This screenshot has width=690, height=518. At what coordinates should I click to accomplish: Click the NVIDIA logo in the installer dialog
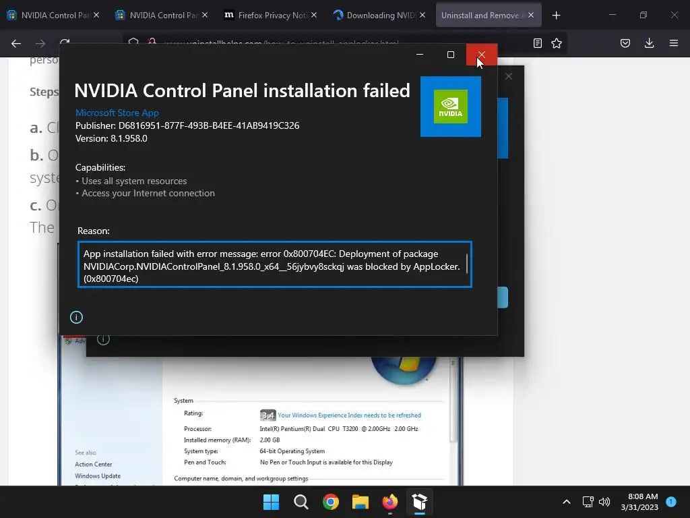451,107
